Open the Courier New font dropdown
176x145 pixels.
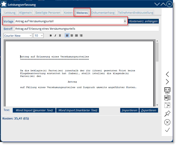pyautogui.click(x=18, y=36)
